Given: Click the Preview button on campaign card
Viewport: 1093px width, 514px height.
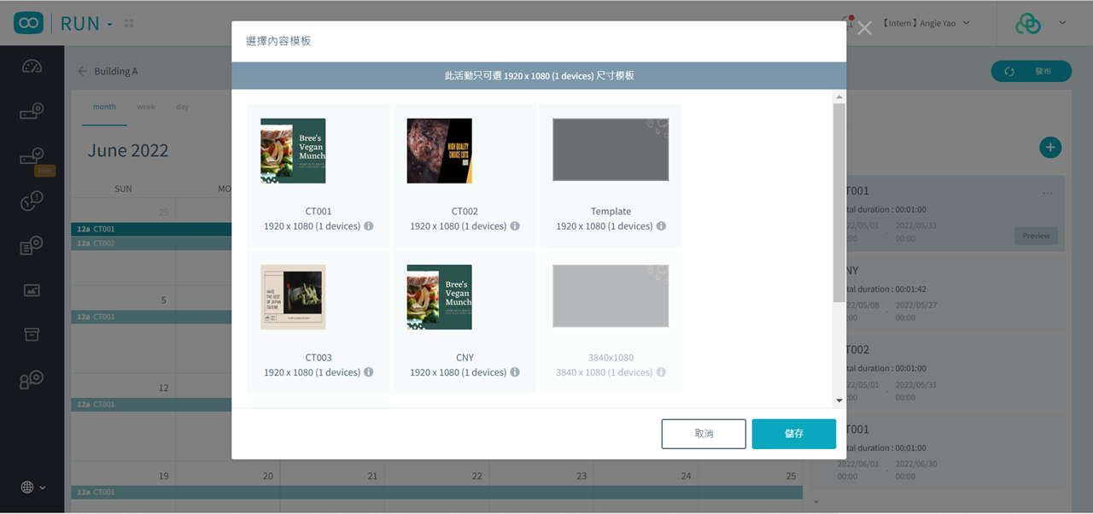Looking at the screenshot, I should coord(1036,236).
